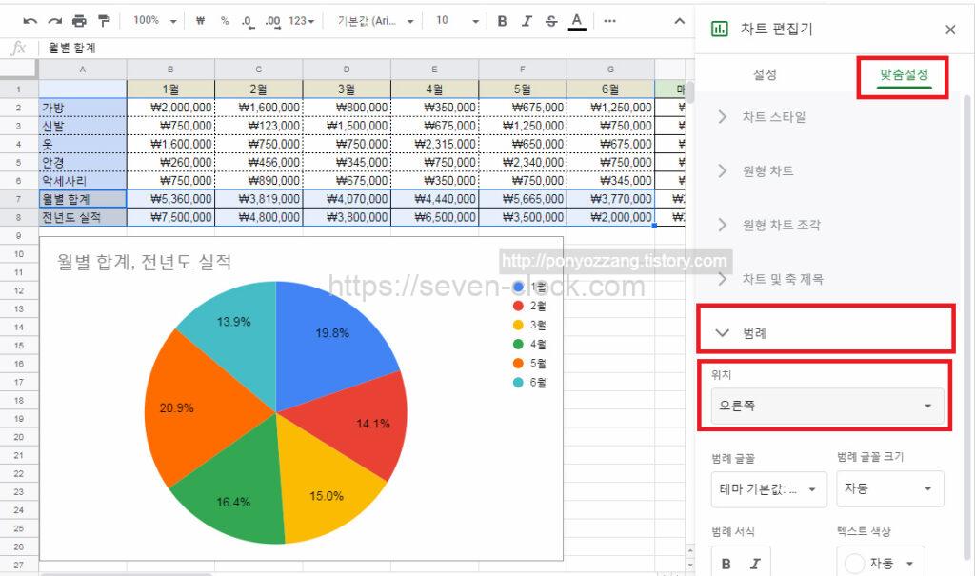Open the 위치 dropdown showing 오른쪽

826,407
